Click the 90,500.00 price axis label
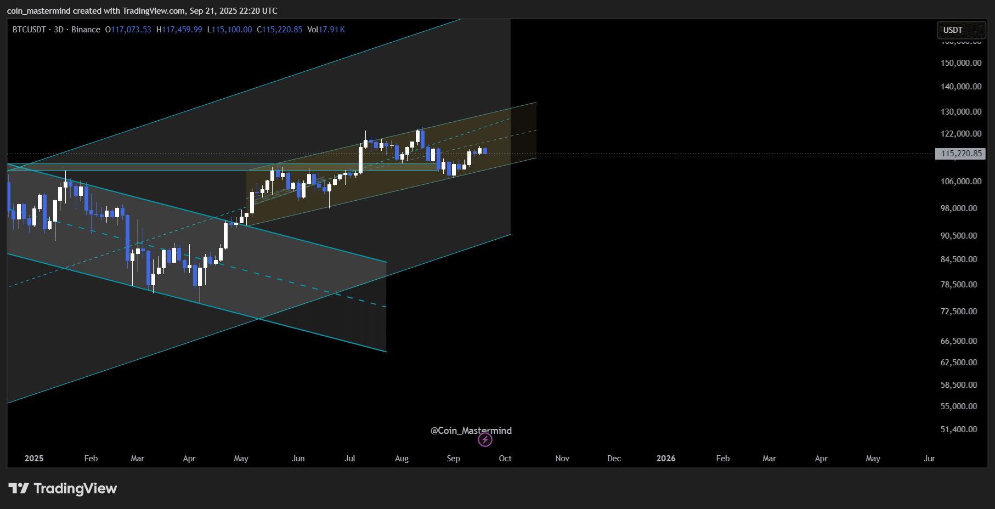995x509 pixels. click(959, 236)
